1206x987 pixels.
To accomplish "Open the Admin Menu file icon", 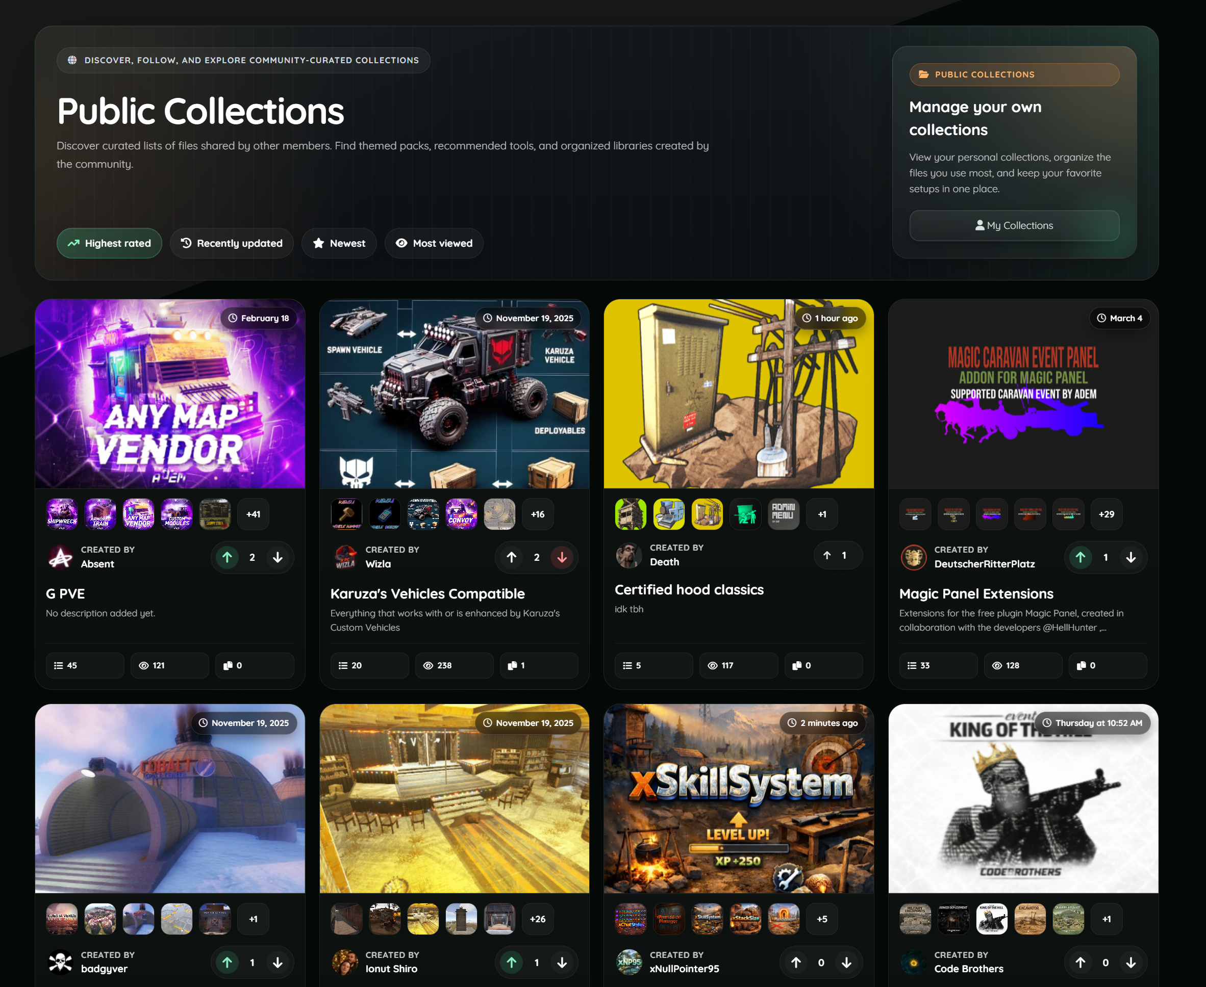I will 783,514.
